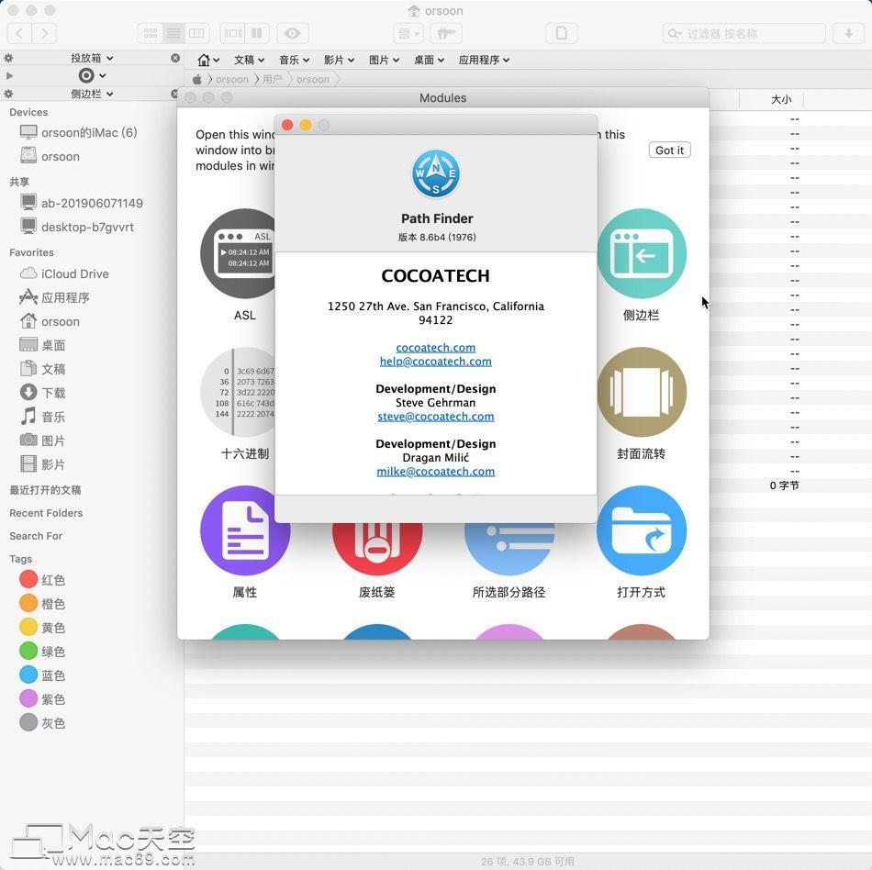Select the 紫色 purple tag
Screen dimensions: 872x870
pyautogui.click(x=43, y=699)
